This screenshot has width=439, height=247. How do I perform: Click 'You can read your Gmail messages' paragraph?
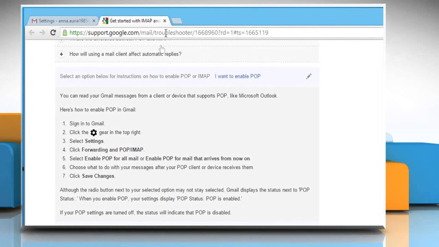tap(169, 96)
